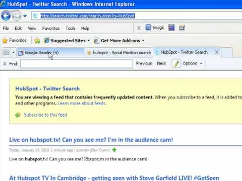Image resolution: width=242 pixels, height=181 pixels.
Task: Click the Snagit window icon
Action: point(171,28)
